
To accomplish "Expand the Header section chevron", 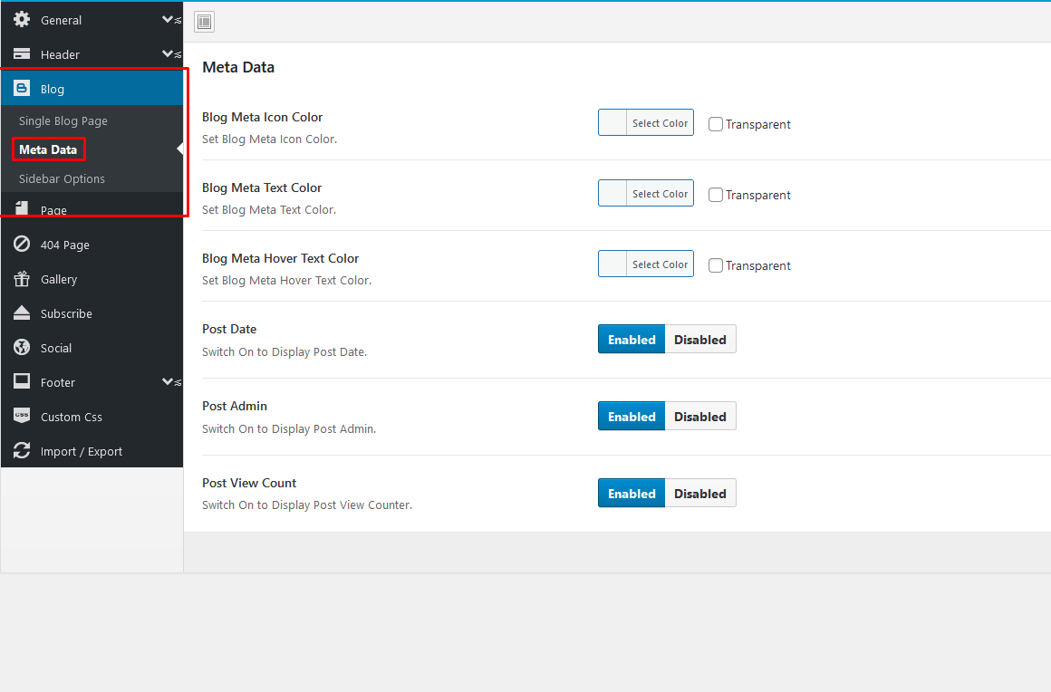I will pyautogui.click(x=169, y=54).
